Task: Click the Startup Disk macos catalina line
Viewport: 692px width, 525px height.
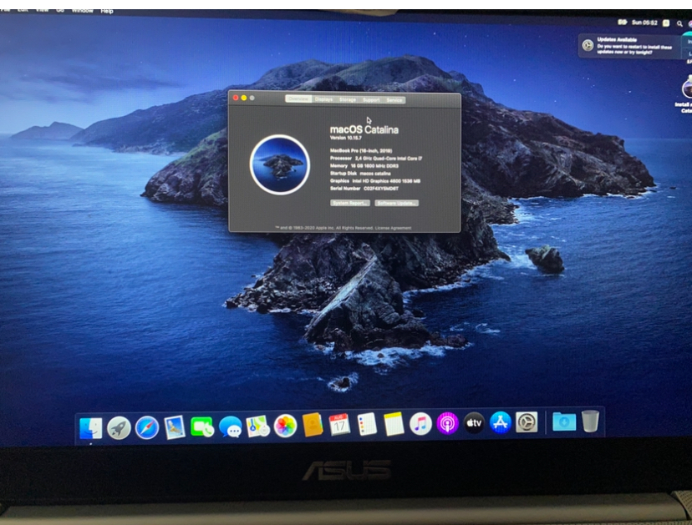Action: 360,174
